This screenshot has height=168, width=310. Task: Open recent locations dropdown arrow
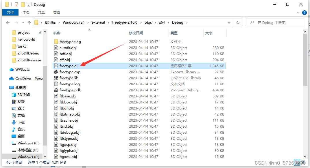pyautogui.click(x=23, y=23)
